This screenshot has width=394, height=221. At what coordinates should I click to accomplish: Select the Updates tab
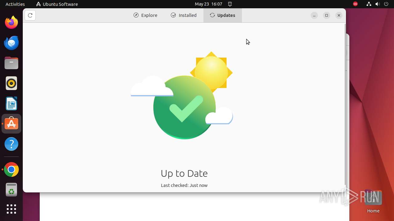point(223,15)
